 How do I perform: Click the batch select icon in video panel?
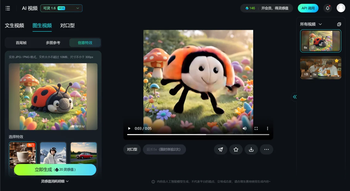point(339,24)
